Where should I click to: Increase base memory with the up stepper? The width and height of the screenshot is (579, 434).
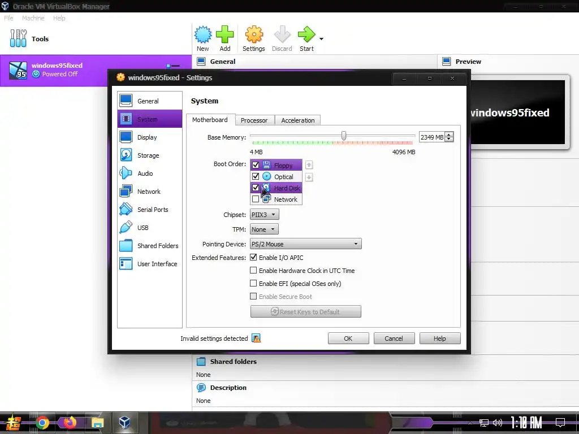point(449,134)
